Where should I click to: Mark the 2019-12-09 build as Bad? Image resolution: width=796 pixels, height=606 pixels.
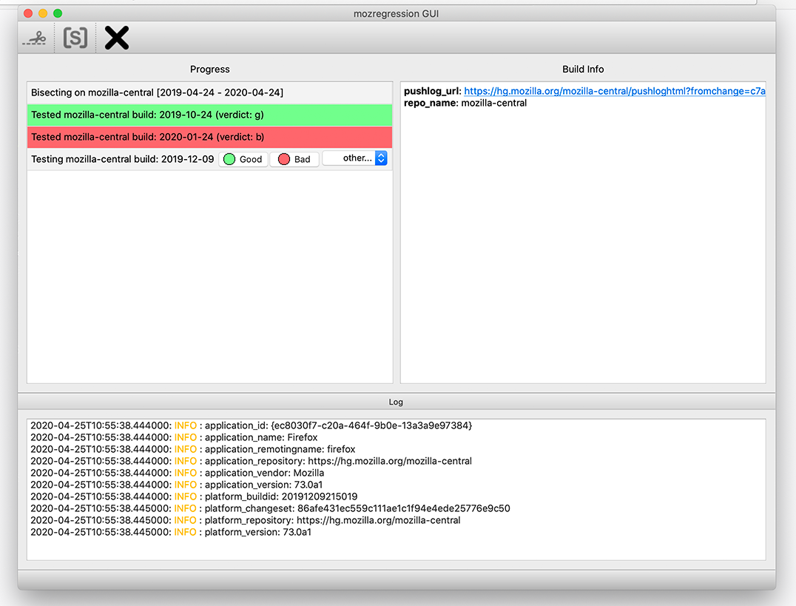294,159
